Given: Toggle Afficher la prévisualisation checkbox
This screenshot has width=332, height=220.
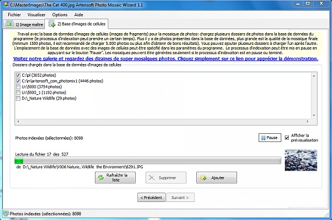Looking at the screenshot, I should 287,137.
